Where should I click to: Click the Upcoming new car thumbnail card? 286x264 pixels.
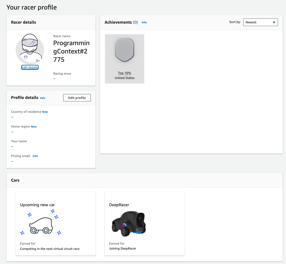(55, 223)
